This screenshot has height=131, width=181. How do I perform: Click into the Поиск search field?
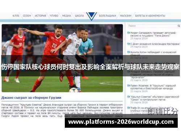152,26
